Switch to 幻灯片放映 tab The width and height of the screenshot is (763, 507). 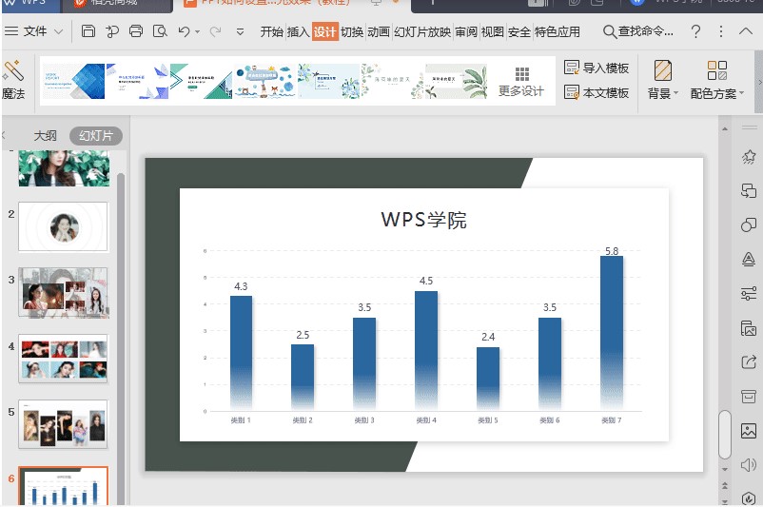422,32
